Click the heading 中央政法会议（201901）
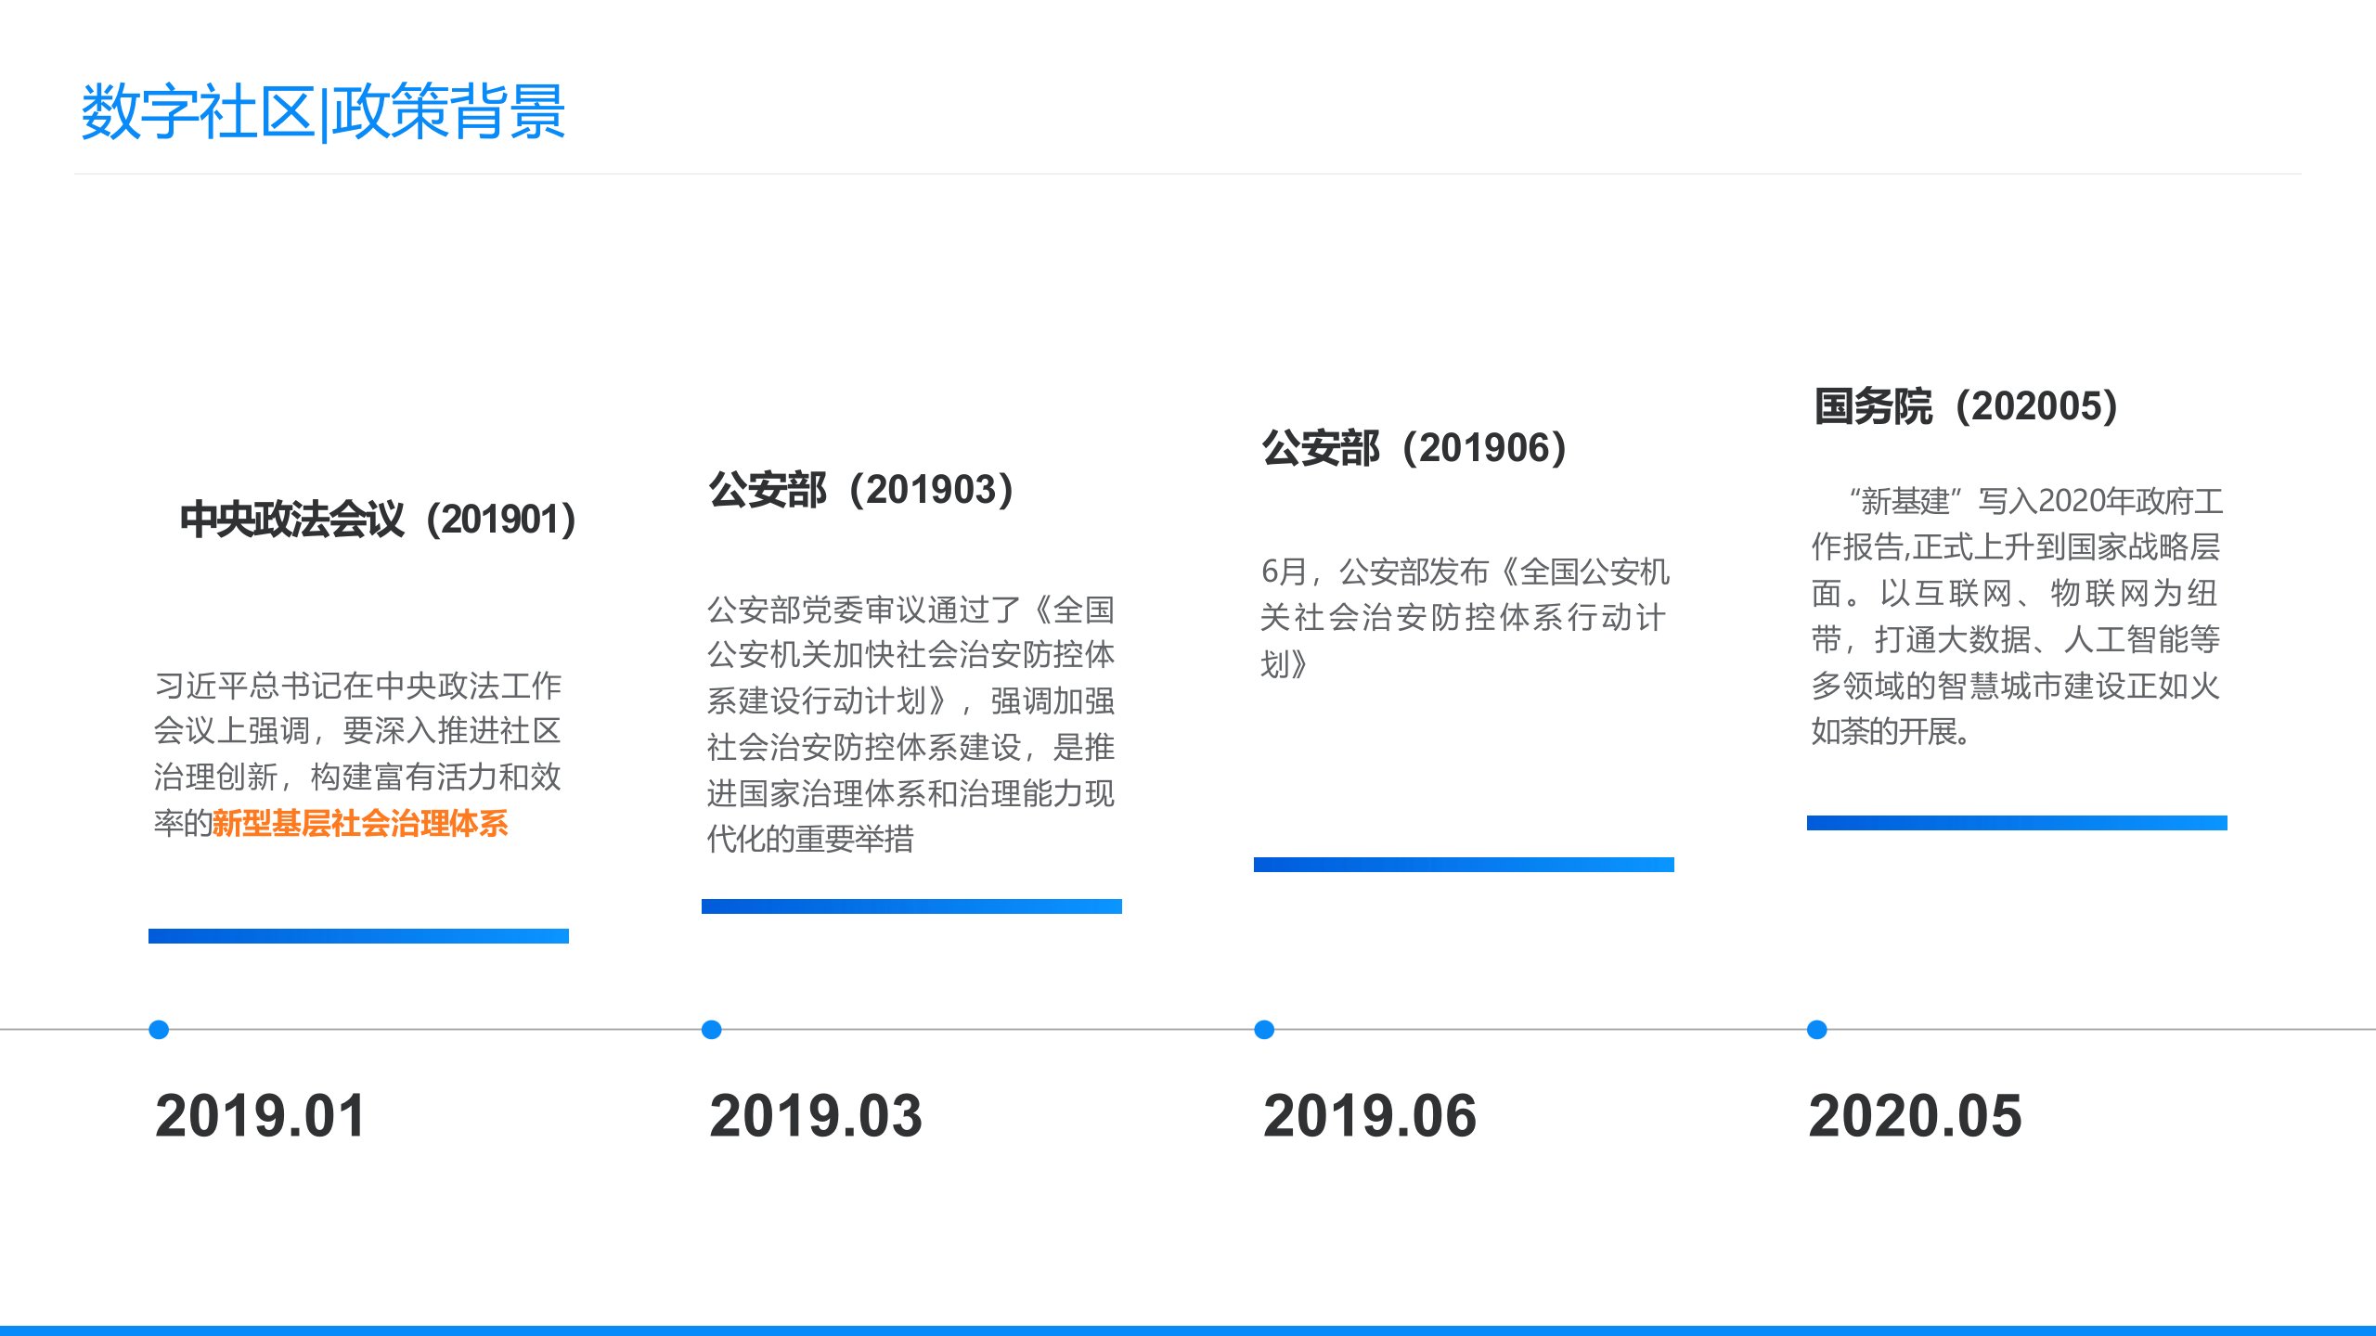Viewport: 2376px width, 1336px height. coord(378,520)
